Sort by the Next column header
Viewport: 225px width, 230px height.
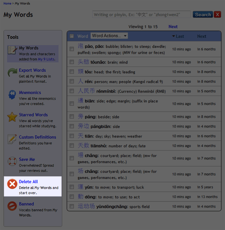click(x=202, y=36)
